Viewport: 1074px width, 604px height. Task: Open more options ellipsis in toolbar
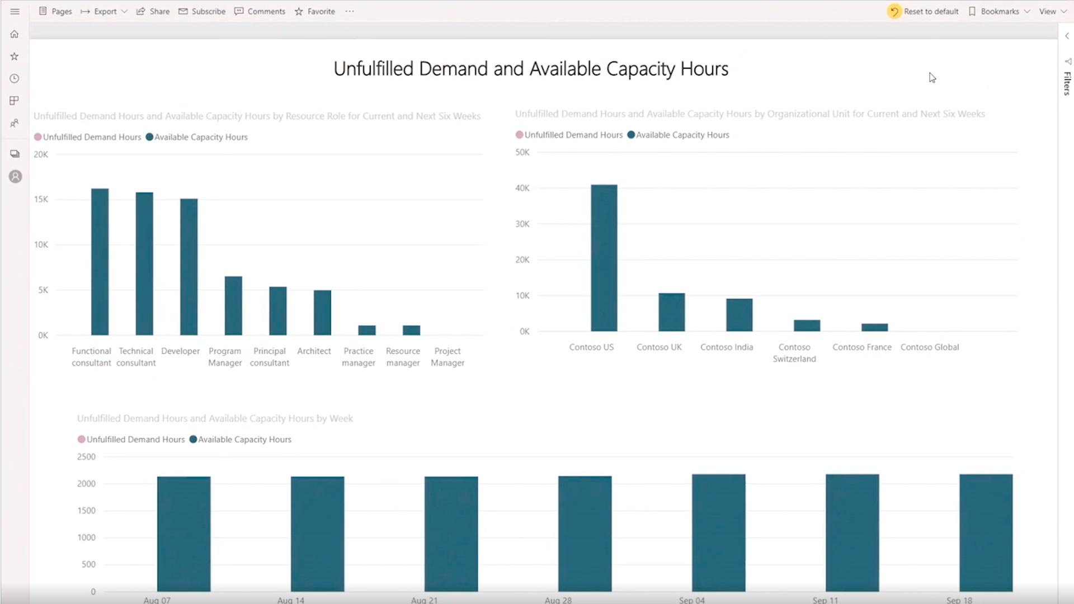pyautogui.click(x=350, y=11)
